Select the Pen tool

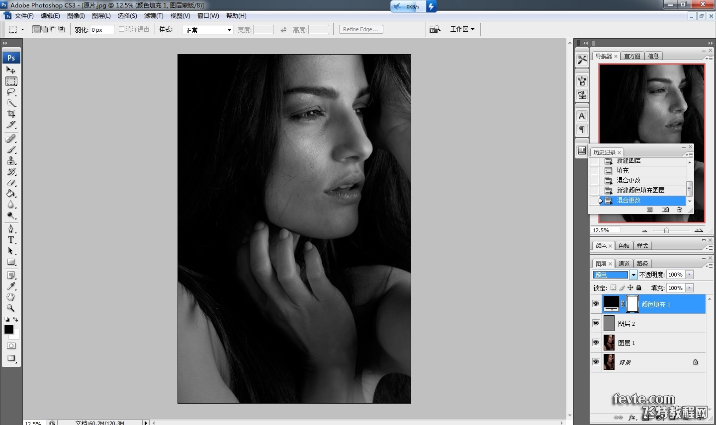pos(11,229)
